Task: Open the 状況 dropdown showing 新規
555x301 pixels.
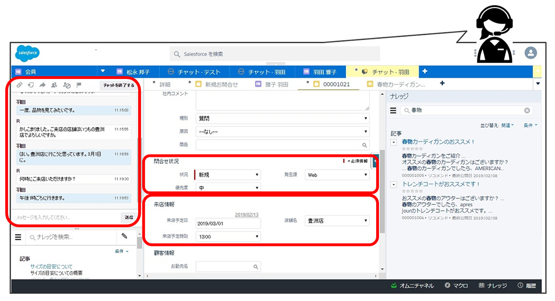Action: pos(229,175)
